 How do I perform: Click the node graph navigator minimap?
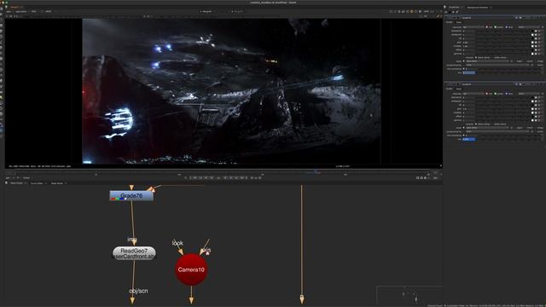click(x=409, y=295)
